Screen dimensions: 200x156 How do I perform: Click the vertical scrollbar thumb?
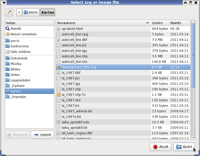193,55
